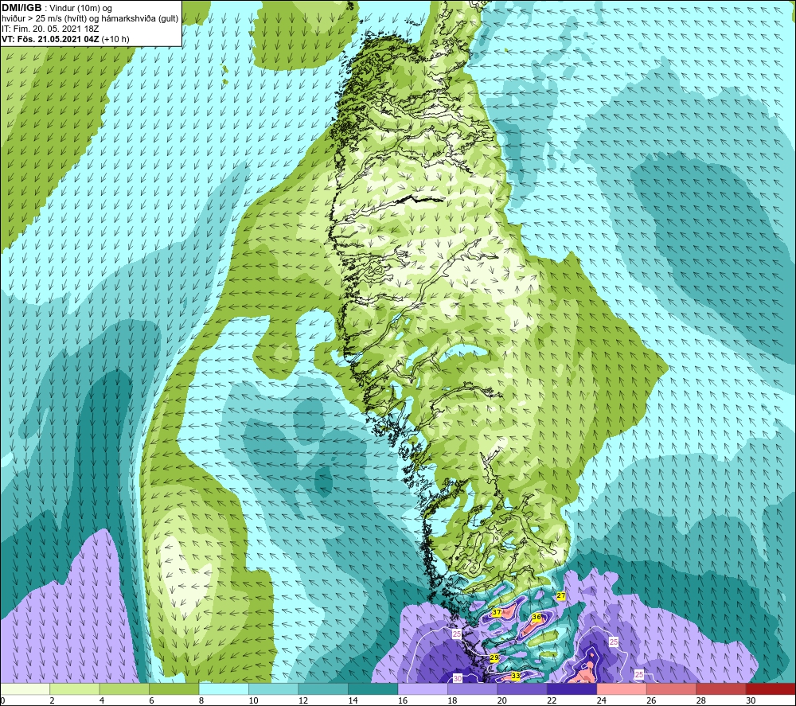796x706 pixels.
Task: Click the legend scale value 28
Action: [x=701, y=700]
